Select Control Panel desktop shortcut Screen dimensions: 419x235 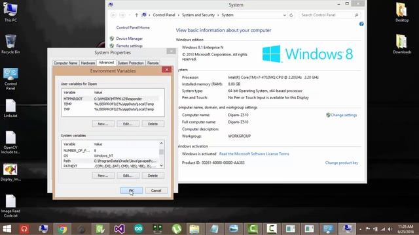(10, 78)
